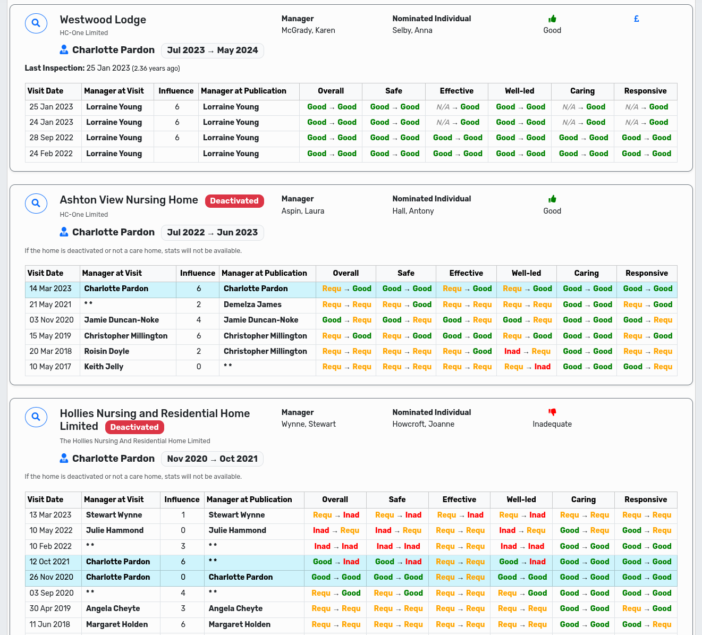Click the Nov 2020 → Oct 2021 date badge

(212, 459)
